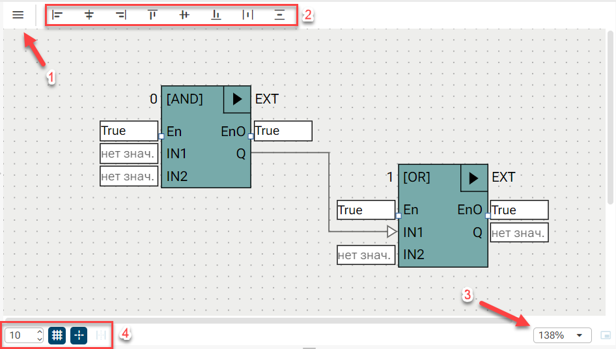Open the hamburger menu
This screenshot has height=349, width=616.
click(18, 15)
